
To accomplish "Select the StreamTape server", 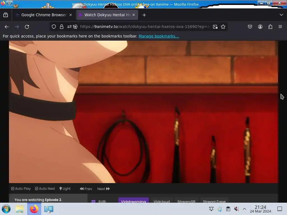I will [x=214, y=200].
